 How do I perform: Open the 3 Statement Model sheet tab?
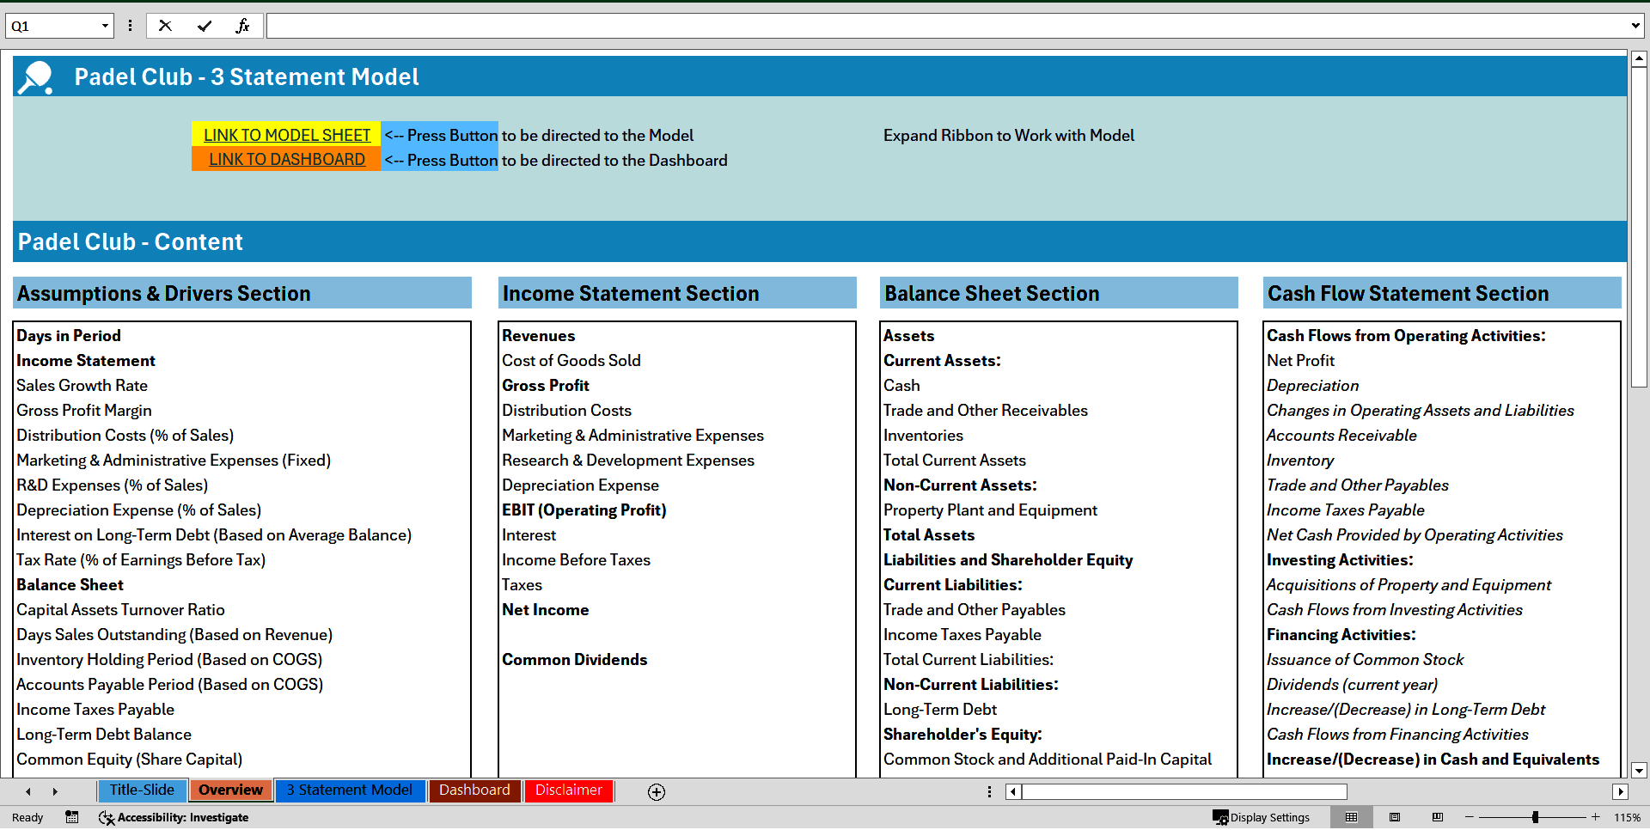(350, 790)
